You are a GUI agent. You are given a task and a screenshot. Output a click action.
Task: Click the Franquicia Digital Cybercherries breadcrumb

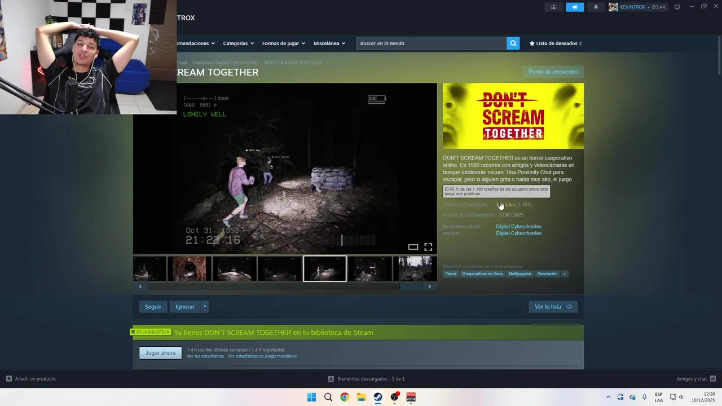tap(225, 63)
